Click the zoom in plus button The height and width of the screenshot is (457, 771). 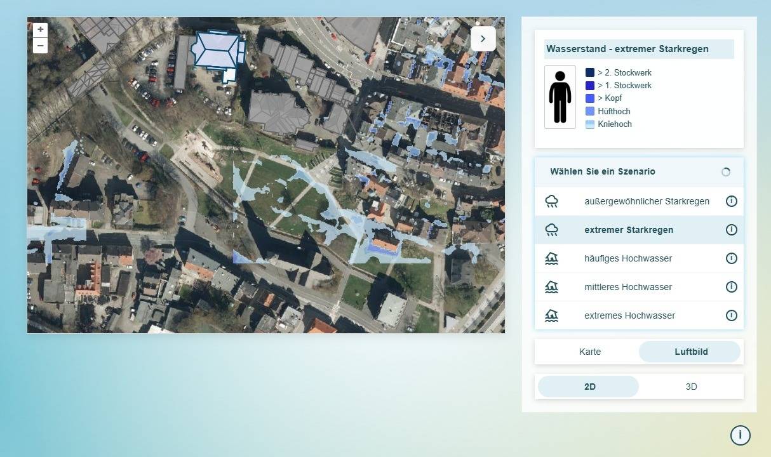pyautogui.click(x=40, y=30)
